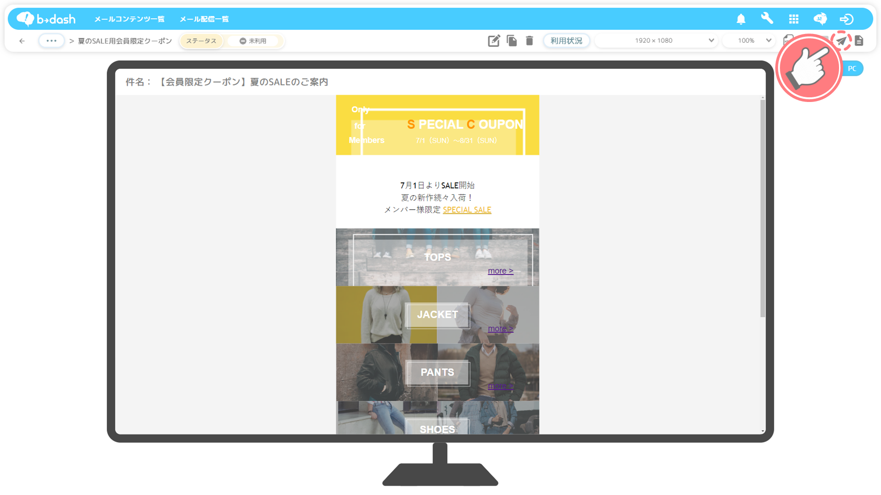Click more link under JACKET
The width and height of the screenshot is (881, 495).
point(501,328)
